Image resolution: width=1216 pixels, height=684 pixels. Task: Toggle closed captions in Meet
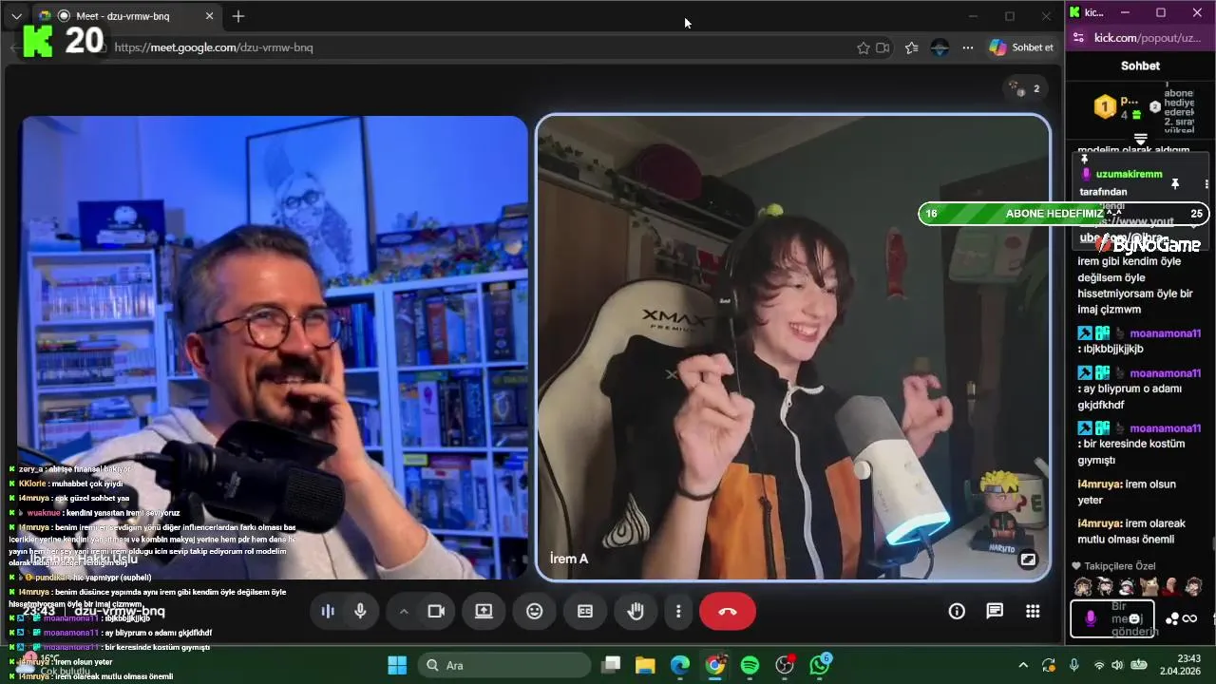pos(585,612)
